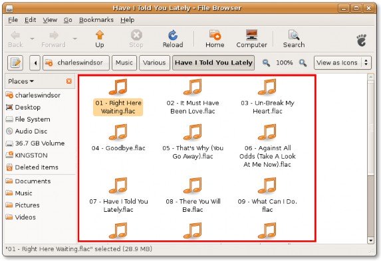Expand the Places sidebar dropdown
This screenshot has height=261, width=381.
(x=21, y=81)
